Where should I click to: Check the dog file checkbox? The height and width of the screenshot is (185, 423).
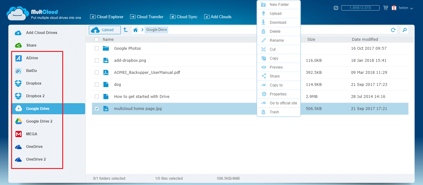tap(97, 85)
